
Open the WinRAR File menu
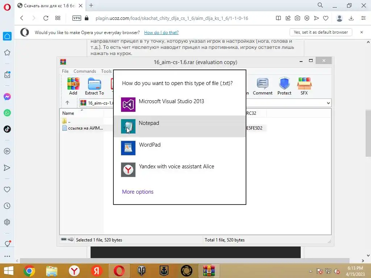pyautogui.click(x=65, y=71)
